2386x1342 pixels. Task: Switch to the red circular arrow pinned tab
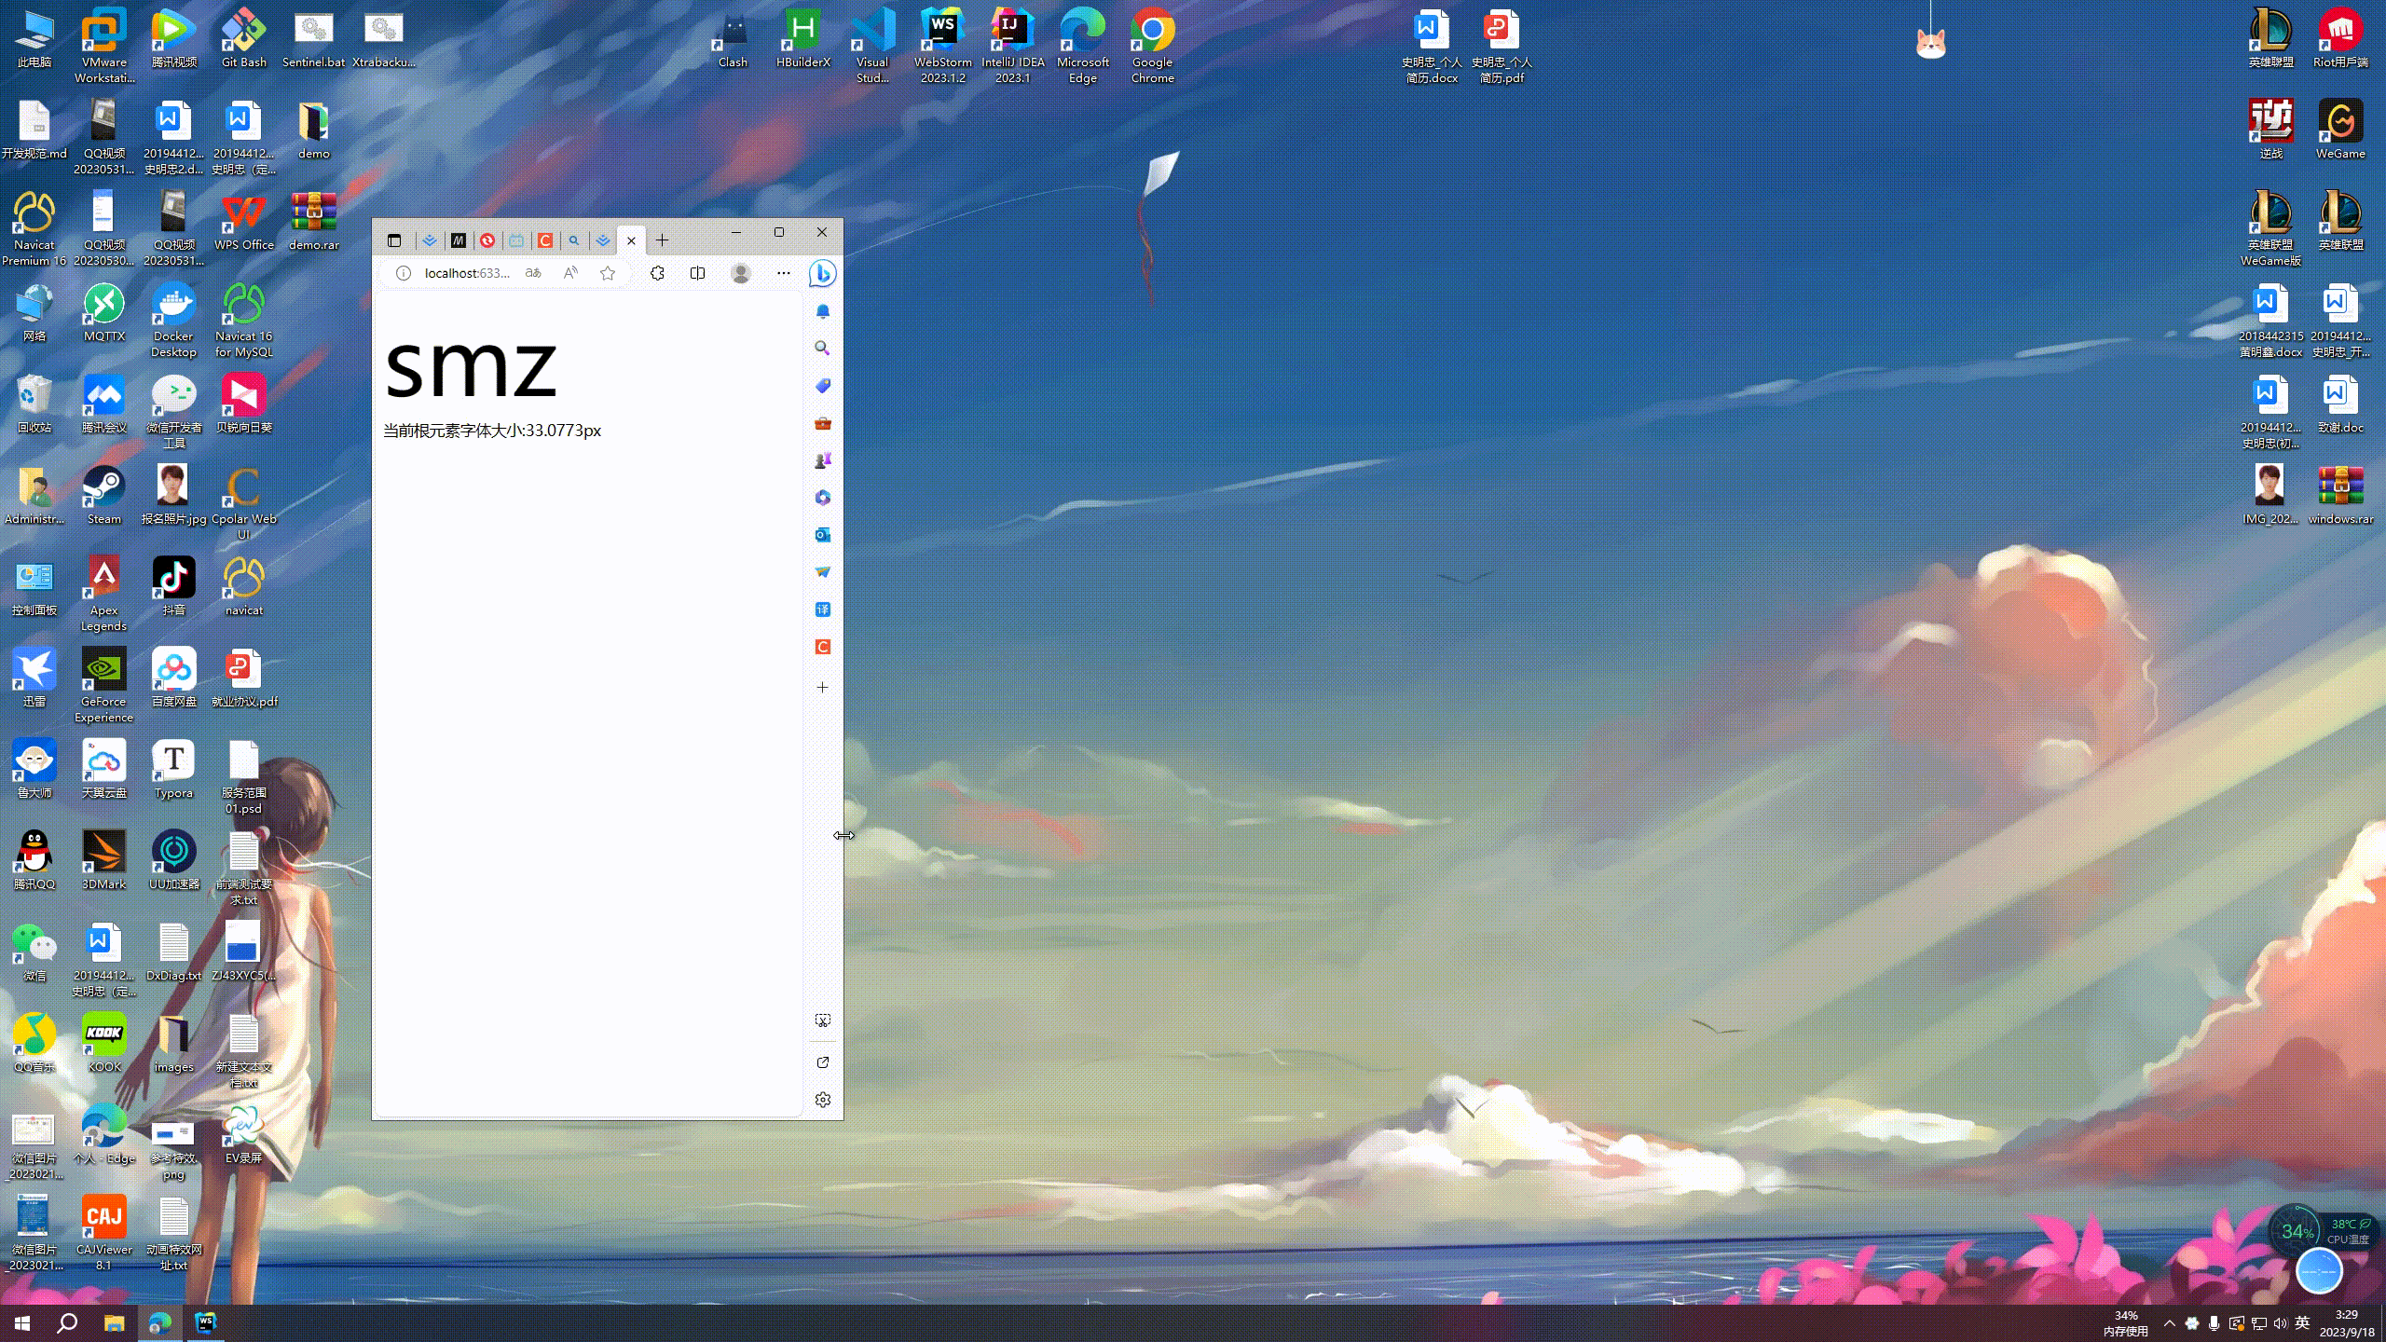(487, 240)
